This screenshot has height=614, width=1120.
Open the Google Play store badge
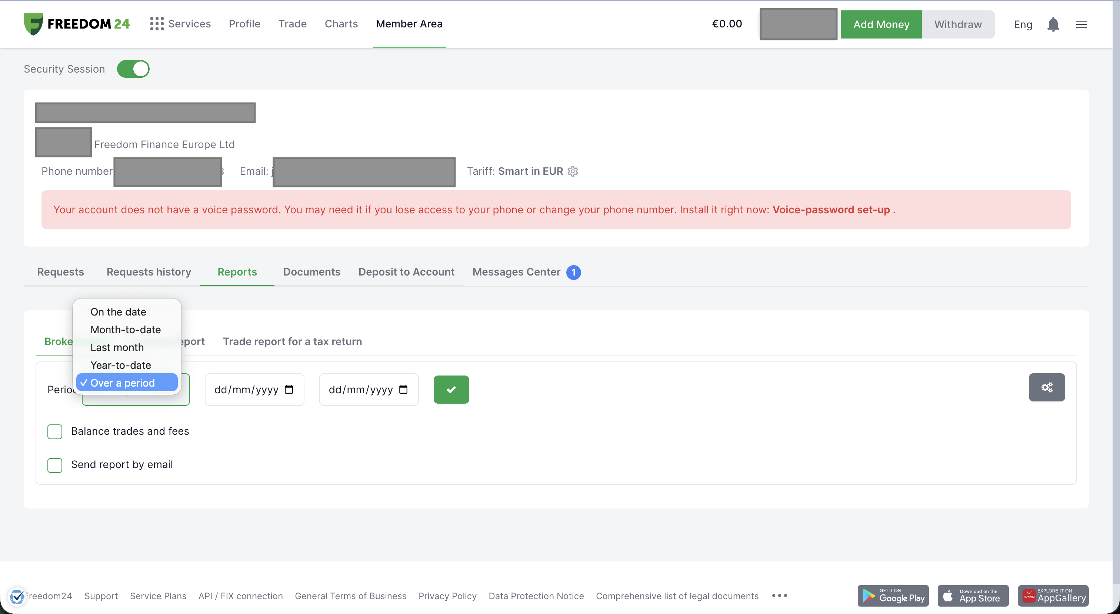pyautogui.click(x=893, y=595)
